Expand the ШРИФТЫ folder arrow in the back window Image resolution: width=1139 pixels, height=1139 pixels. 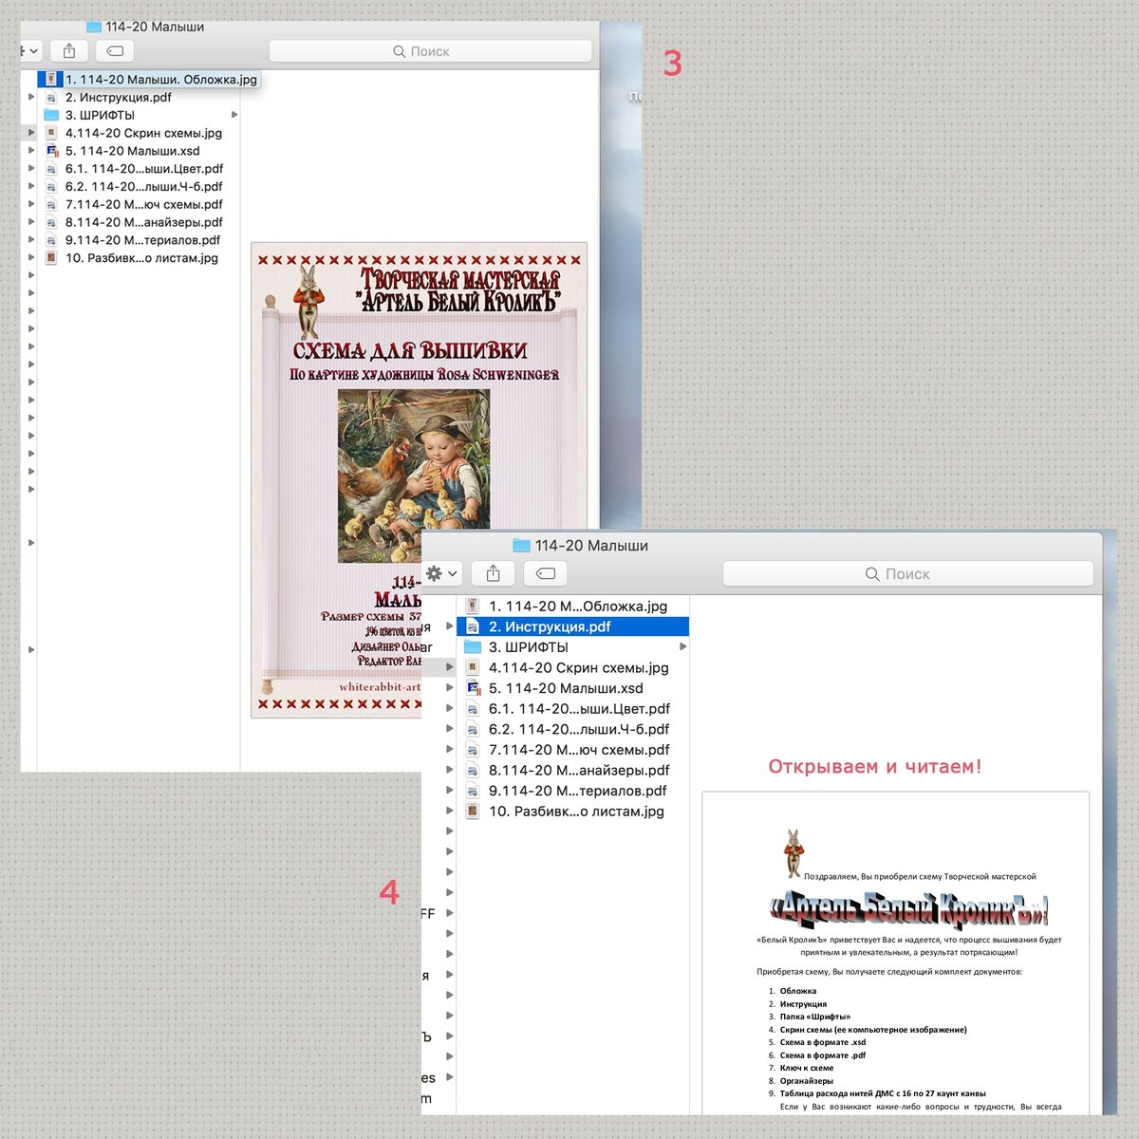pos(234,115)
